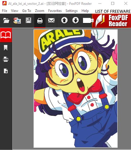Open the Help menu
Screen dimensions: 131x150
coord(85,11)
